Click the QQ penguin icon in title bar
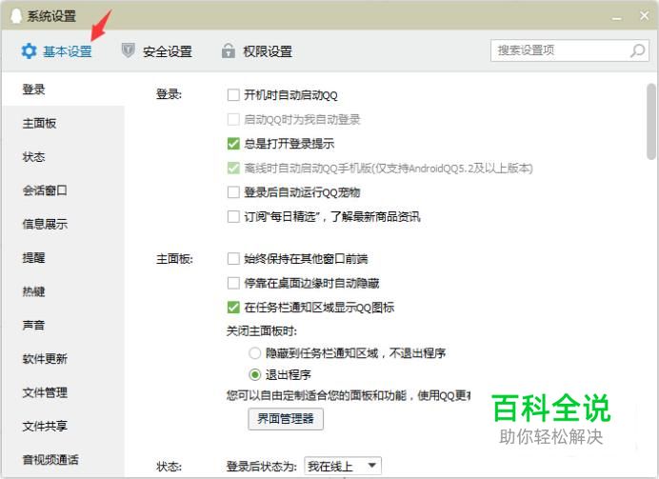Viewport: 659px width, 479px height. [x=16, y=16]
